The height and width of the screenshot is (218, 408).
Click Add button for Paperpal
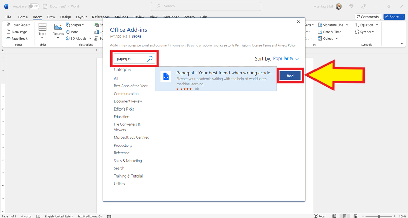290,76
